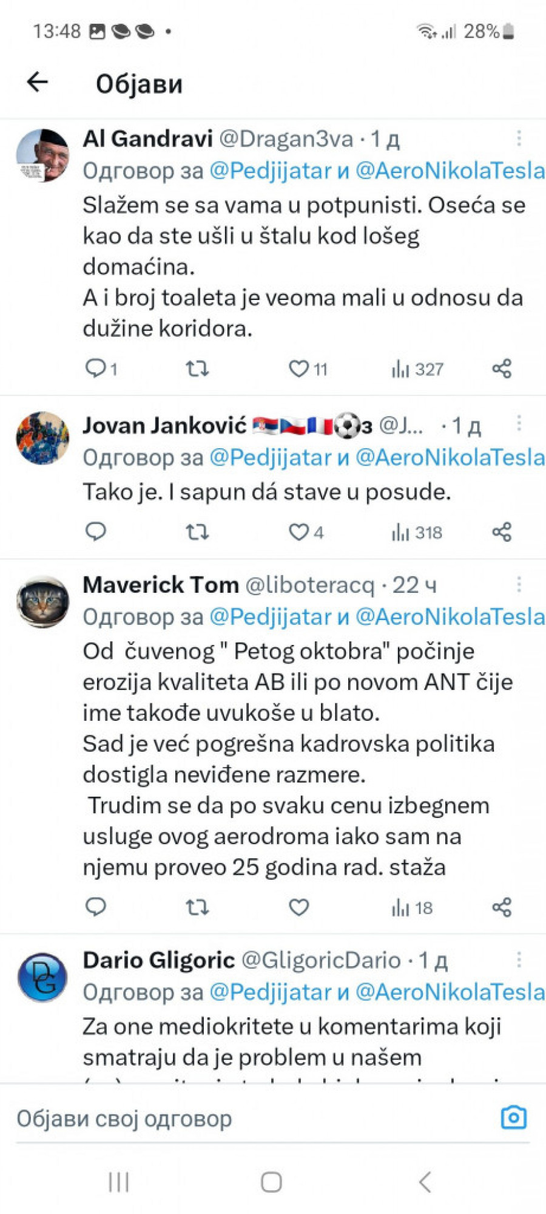Open @Pedjijatar link in Dario Gligoric's reply
Viewport: 546px width, 1214px height.
pos(271,992)
